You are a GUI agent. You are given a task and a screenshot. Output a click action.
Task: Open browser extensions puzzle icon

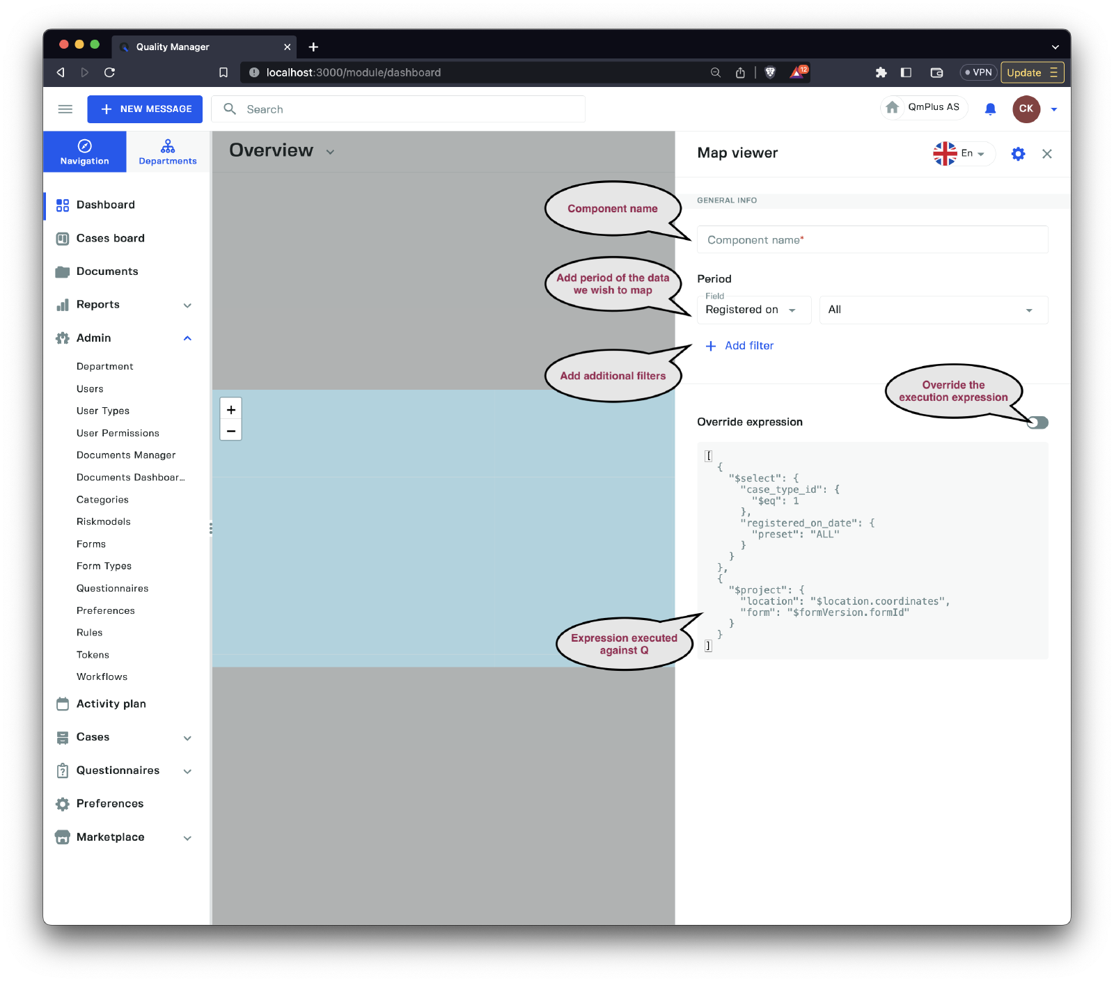pos(881,72)
